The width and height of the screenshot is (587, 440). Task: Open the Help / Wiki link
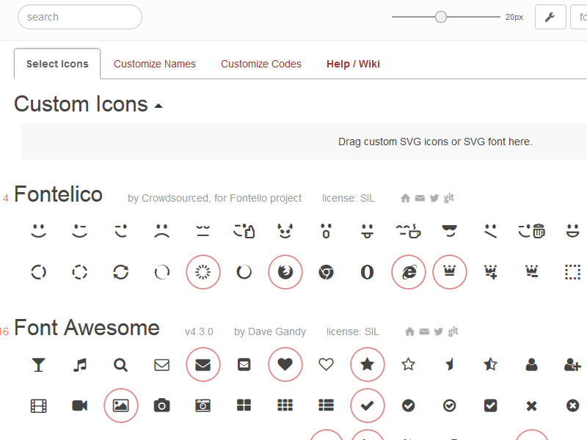click(353, 64)
